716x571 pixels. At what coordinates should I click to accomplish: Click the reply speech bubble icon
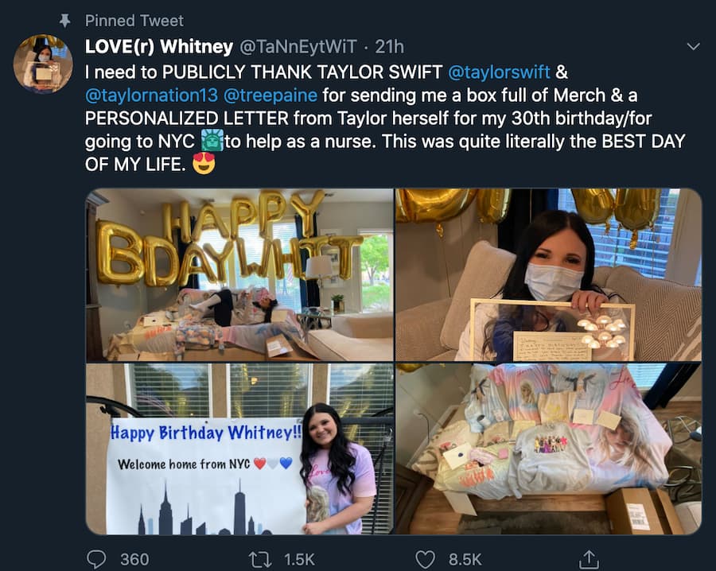[96, 559]
